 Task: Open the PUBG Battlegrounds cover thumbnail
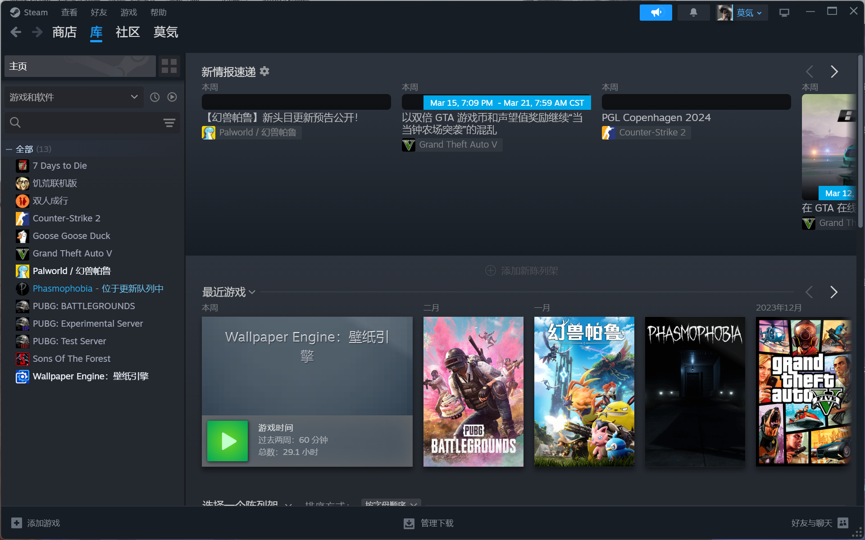click(x=473, y=391)
